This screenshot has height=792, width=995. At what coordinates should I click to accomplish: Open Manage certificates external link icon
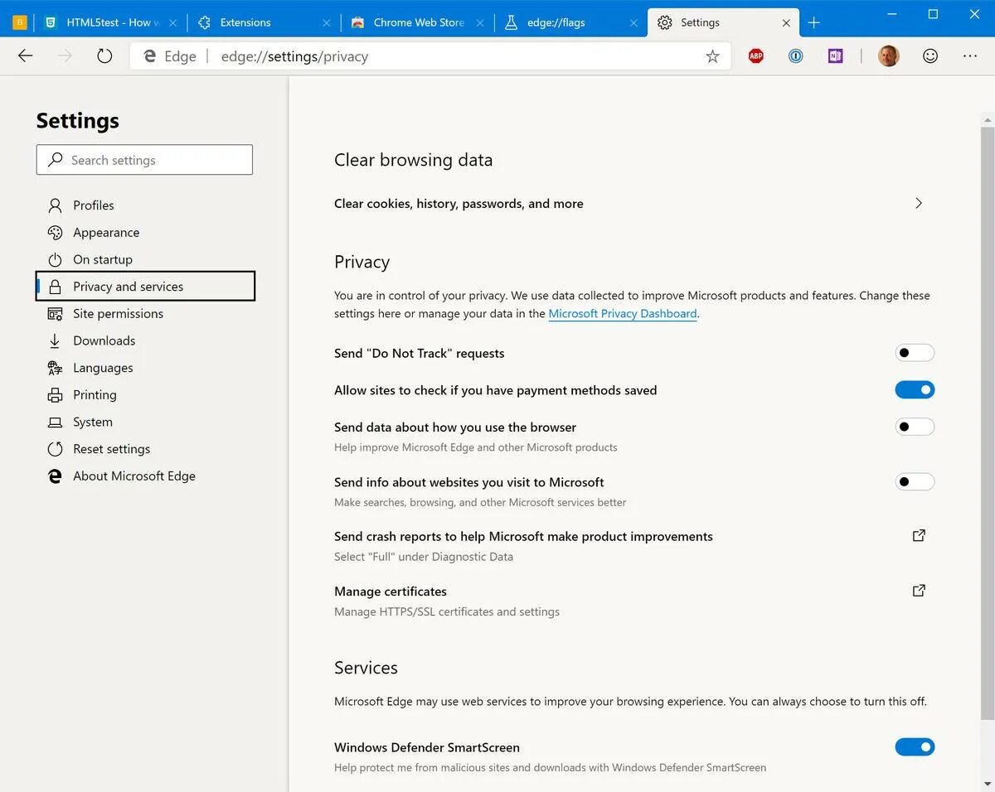[919, 591]
